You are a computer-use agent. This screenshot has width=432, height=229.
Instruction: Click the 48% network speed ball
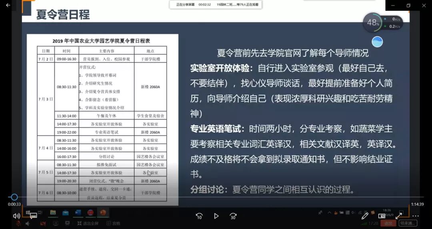pos(373,23)
